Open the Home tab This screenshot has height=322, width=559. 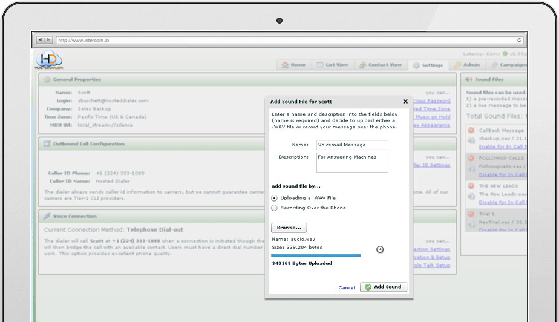294,65
